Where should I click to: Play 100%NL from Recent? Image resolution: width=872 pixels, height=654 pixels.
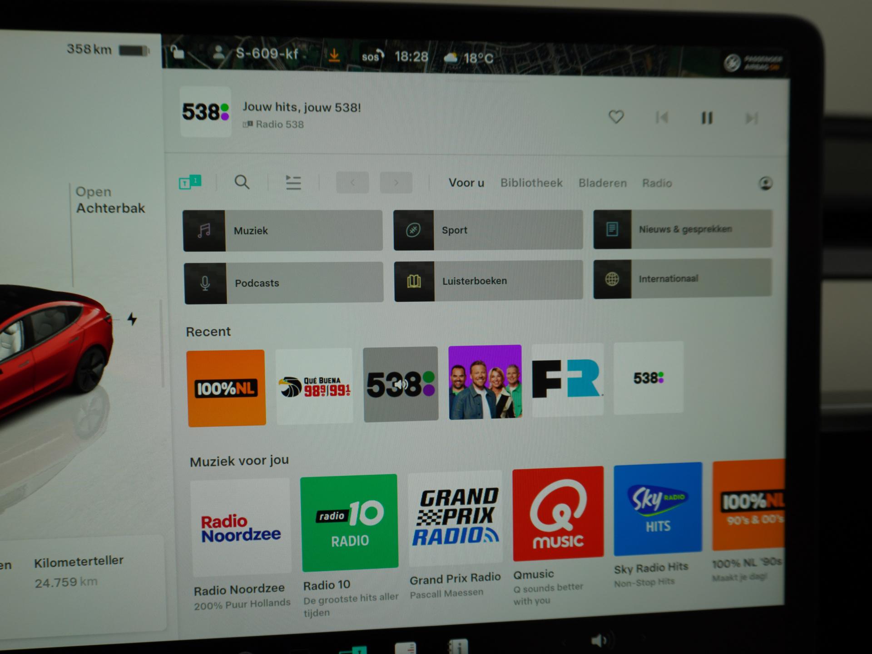(x=226, y=388)
